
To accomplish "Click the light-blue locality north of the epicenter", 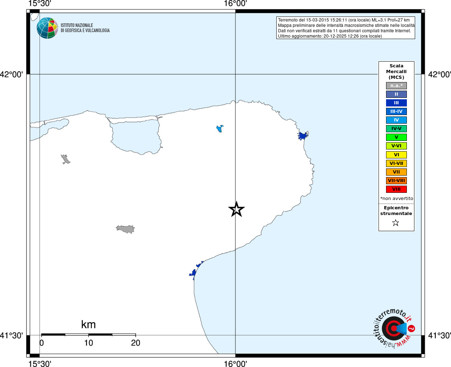I will 220,129.
